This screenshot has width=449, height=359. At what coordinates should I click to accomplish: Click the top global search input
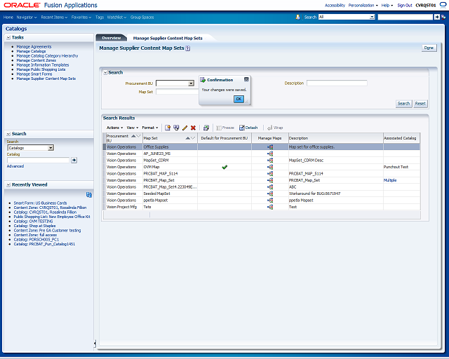click(406, 17)
